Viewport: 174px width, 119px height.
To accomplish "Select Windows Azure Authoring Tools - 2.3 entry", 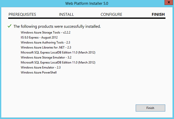I will (x=45, y=42).
